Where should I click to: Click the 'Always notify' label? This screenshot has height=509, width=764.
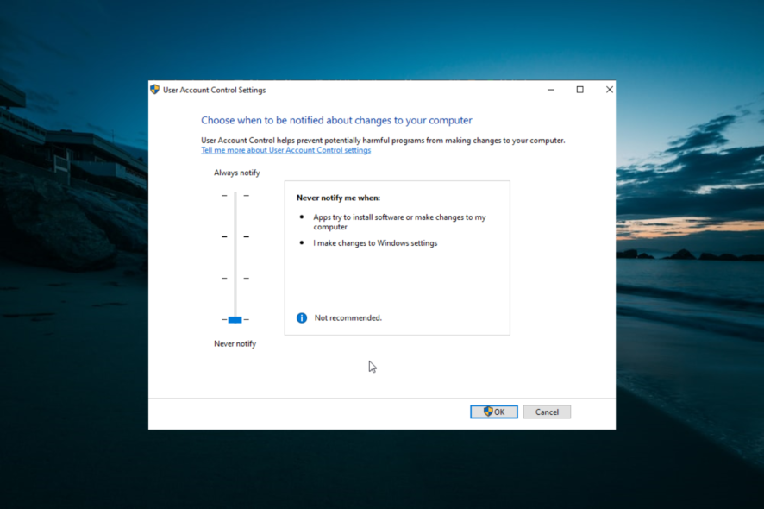(237, 173)
